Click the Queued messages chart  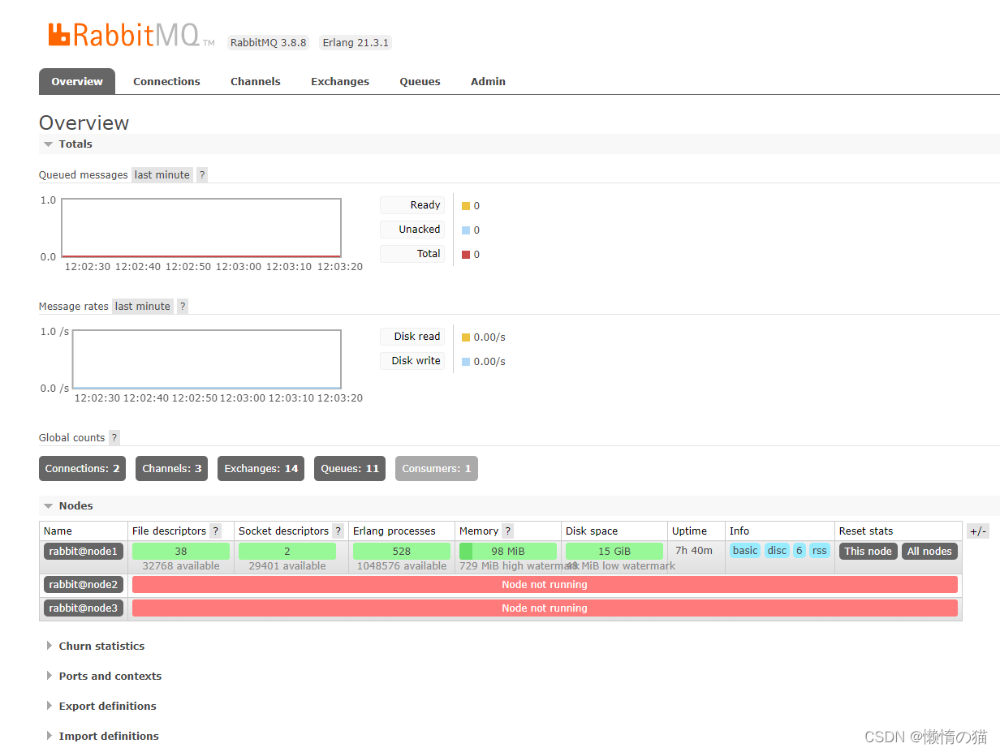coord(201,228)
